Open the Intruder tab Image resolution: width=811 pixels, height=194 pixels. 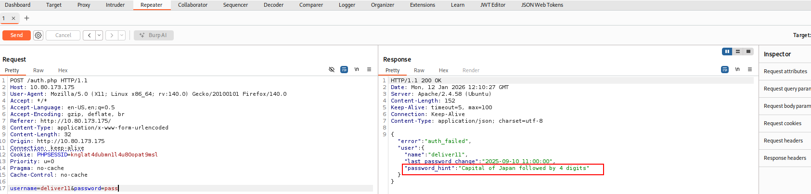(x=115, y=5)
